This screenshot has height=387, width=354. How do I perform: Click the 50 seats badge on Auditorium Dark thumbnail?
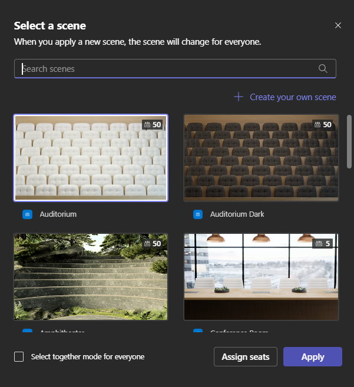(322, 125)
